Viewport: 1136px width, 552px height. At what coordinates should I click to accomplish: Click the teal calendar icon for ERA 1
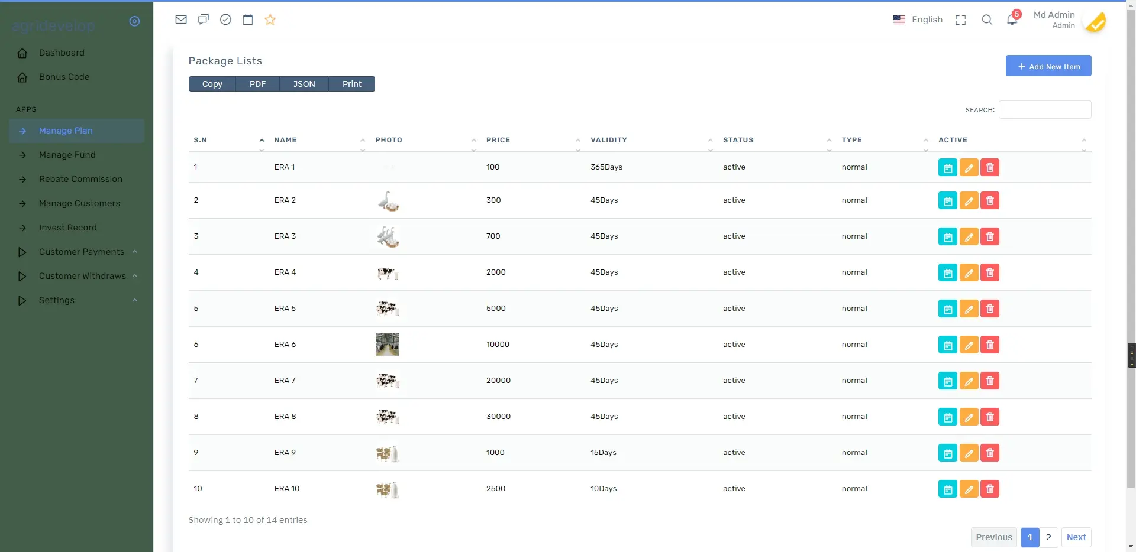[x=947, y=168]
